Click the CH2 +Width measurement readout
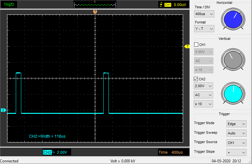Viewport: 252px width, 164px height. [47, 136]
